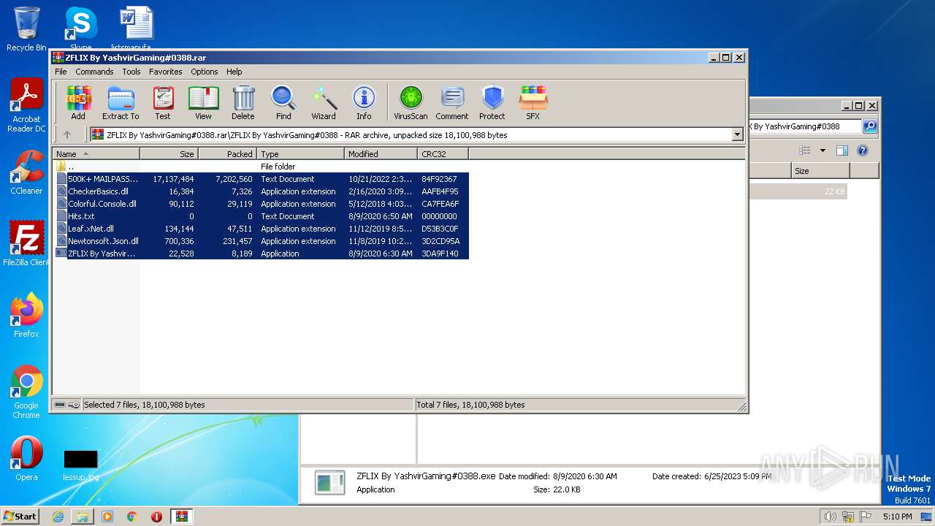This screenshot has height=526, width=935.
Task: Select Hits.txt file
Action: pos(262,216)
